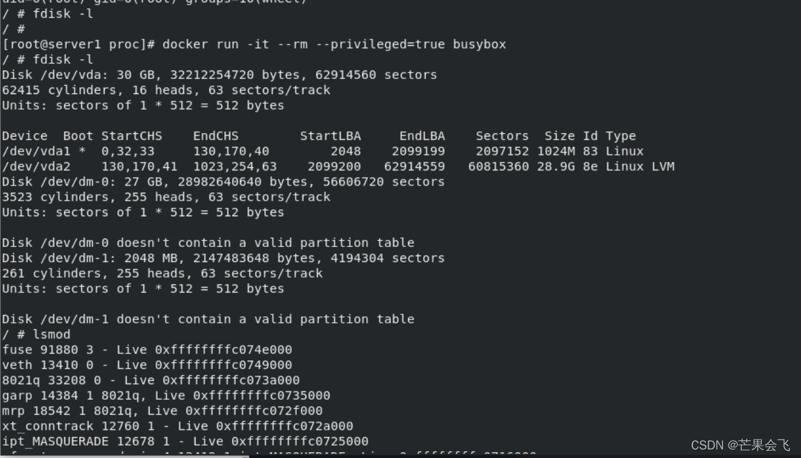Click the /dev/vda1 partition row
The image size is (801, 458).
323,152
